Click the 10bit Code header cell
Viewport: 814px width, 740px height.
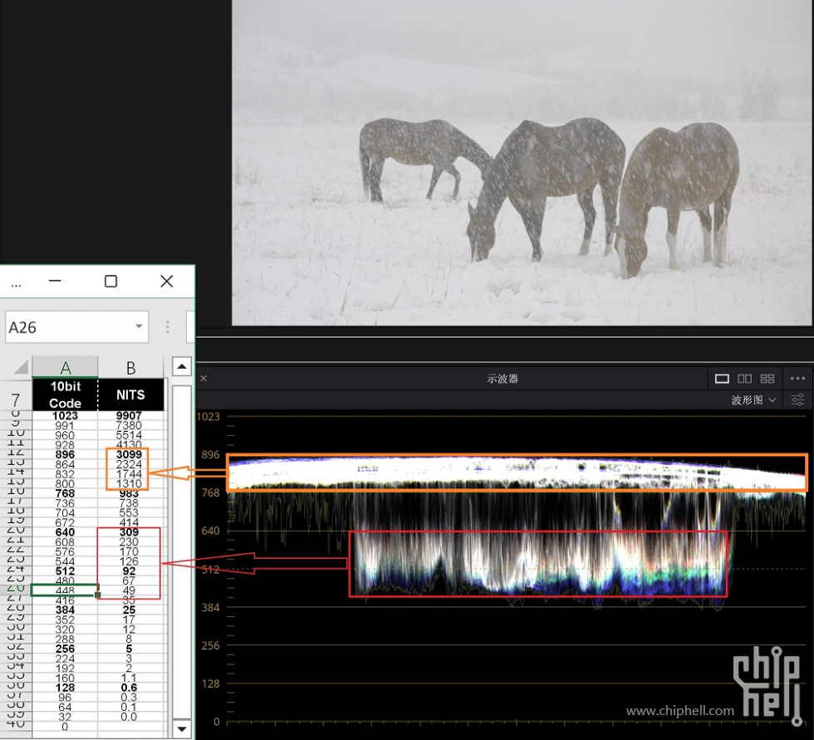coord(65,395)
